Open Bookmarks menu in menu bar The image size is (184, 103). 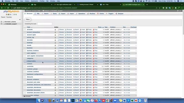pos(34,1)
